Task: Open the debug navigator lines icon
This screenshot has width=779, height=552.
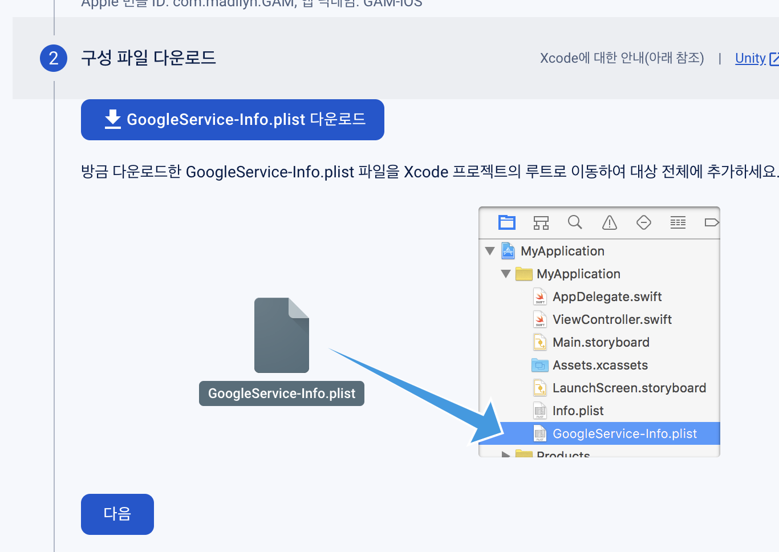Action: coord(678,222)
